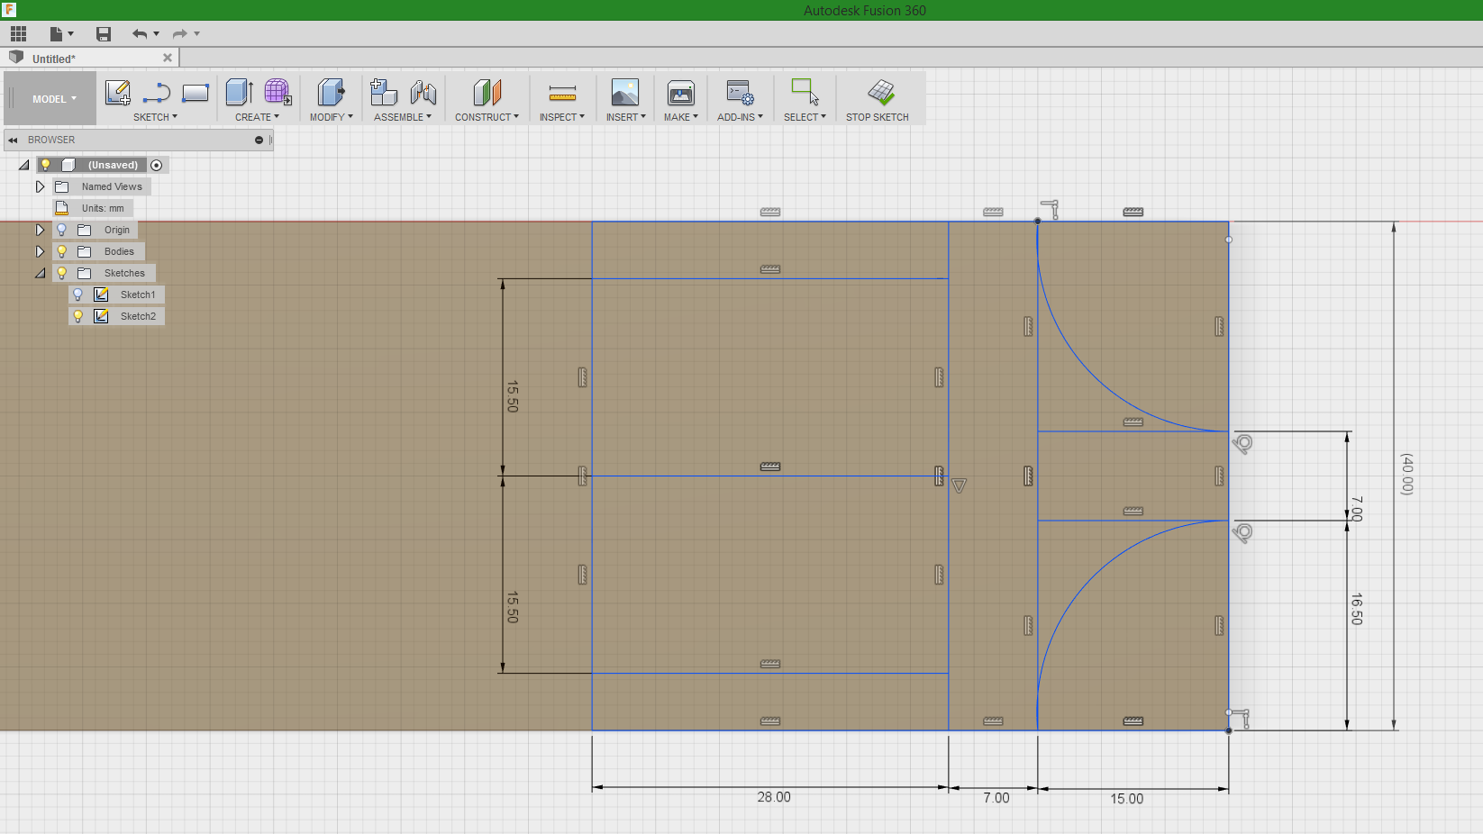Click the Save icon

coord(104,34)
